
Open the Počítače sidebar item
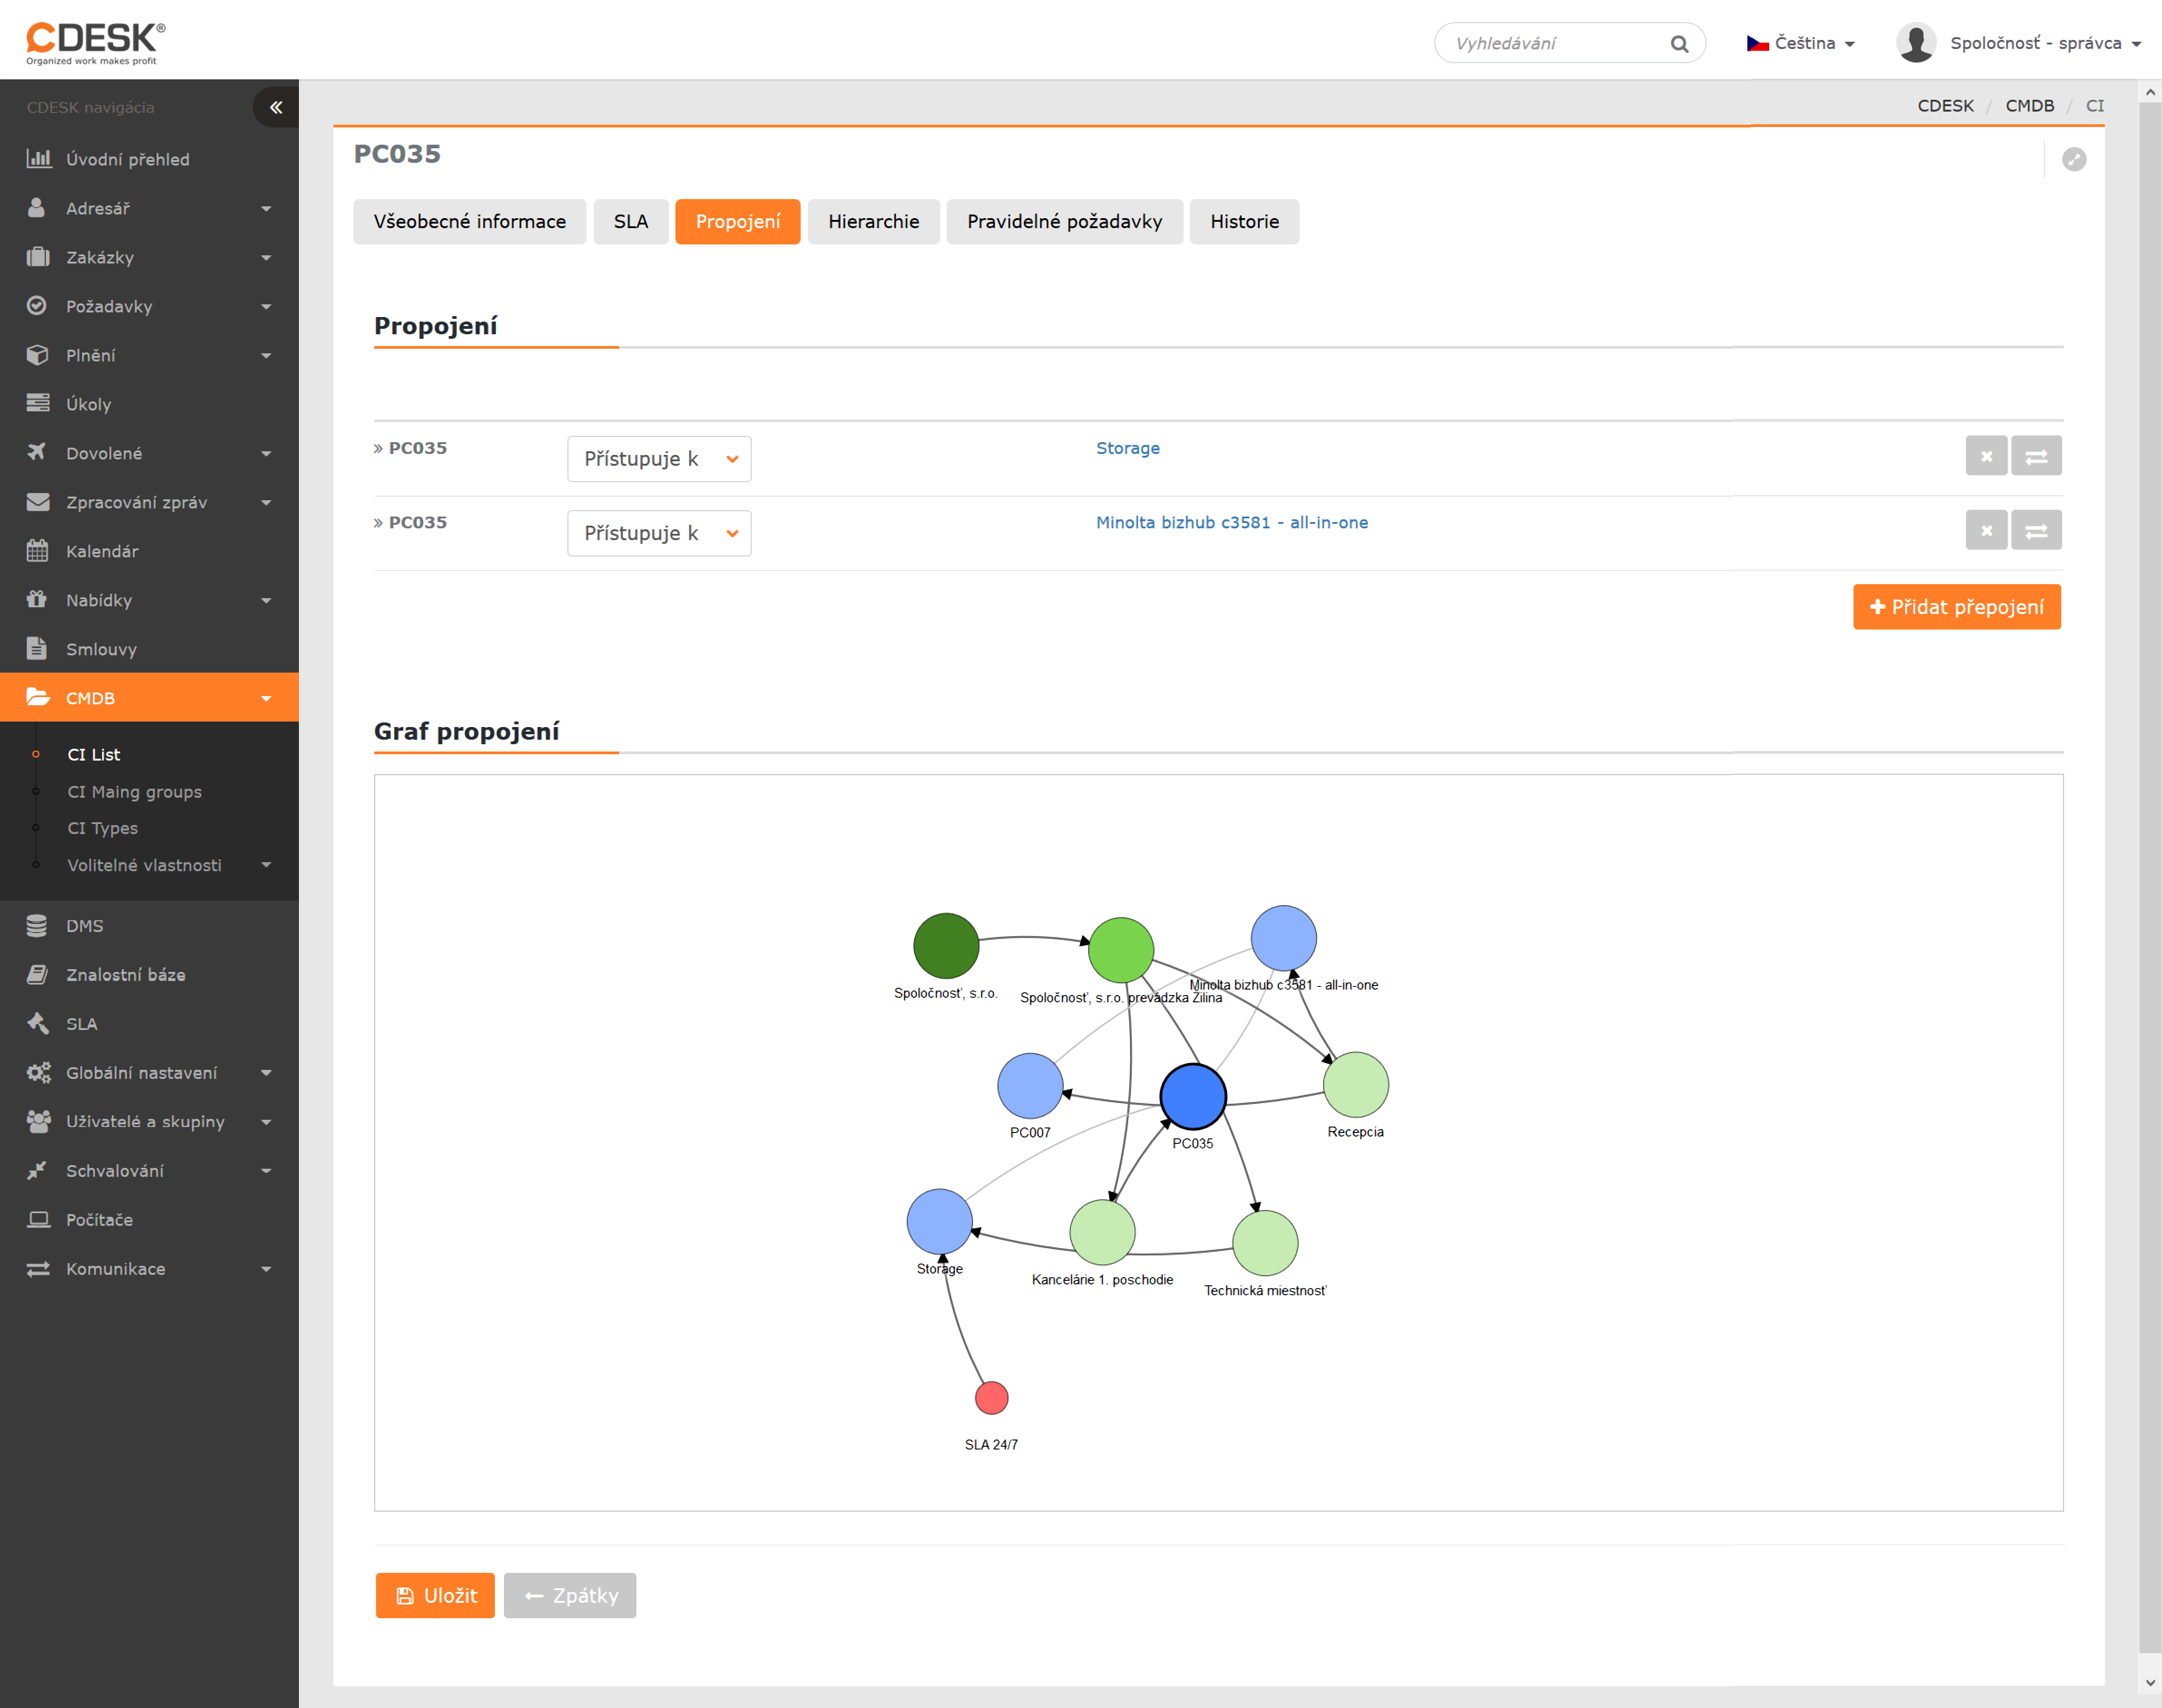(x=99, y=1220)
